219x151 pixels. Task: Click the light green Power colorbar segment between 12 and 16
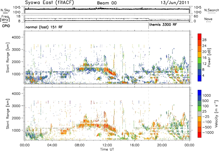click(x=200, y=60)
